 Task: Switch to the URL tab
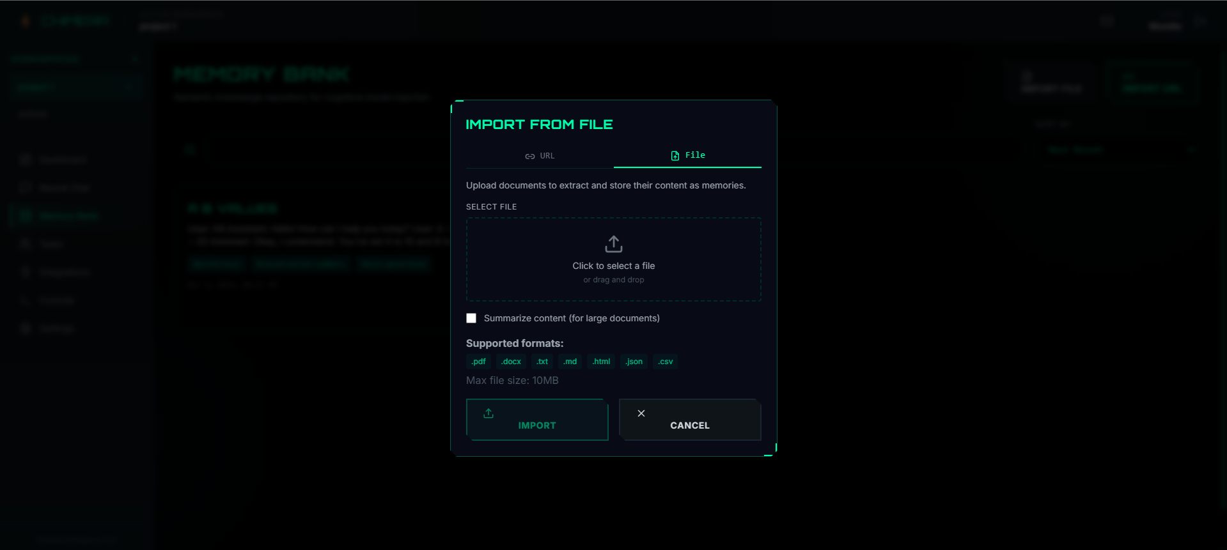pyautogui.click(x=540, y=156)
